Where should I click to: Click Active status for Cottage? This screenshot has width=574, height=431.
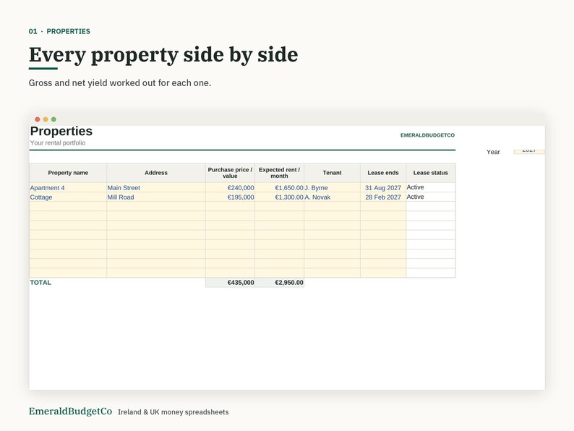(x=431, y=197)
